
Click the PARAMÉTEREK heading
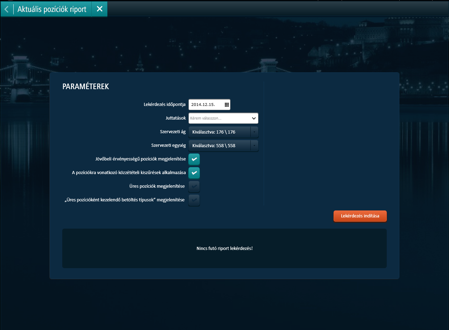click(86, 87)
